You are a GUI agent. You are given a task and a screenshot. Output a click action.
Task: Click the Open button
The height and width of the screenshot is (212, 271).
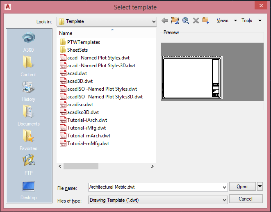[x=242, y=187]
